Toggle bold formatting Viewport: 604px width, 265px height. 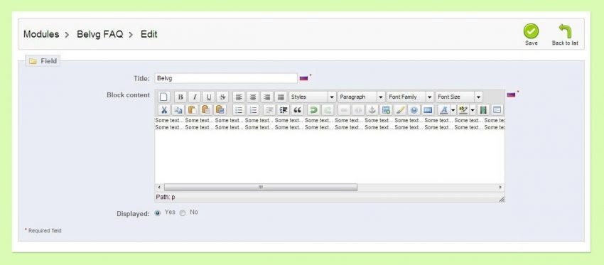point(180,97)
